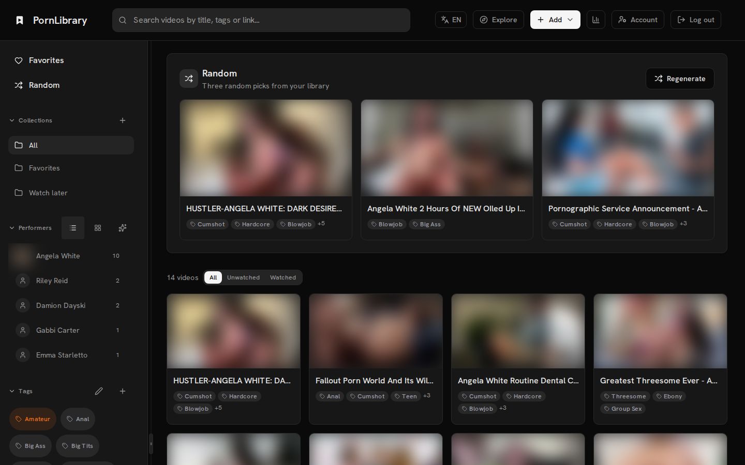Collapse the Performers section

pyautogui.click(x=31, y=228)
